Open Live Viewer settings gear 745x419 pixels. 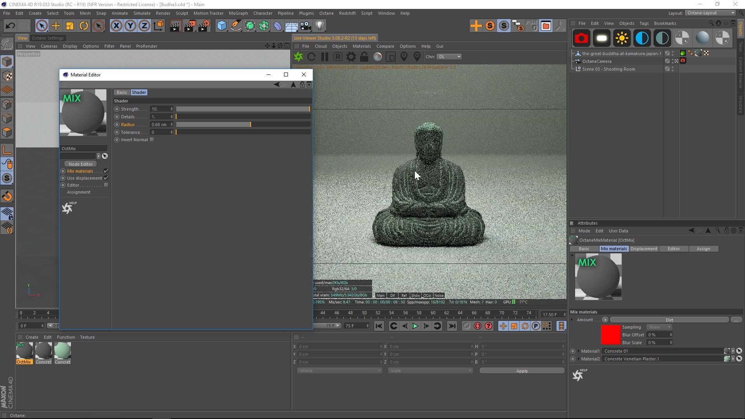point(351,57)
